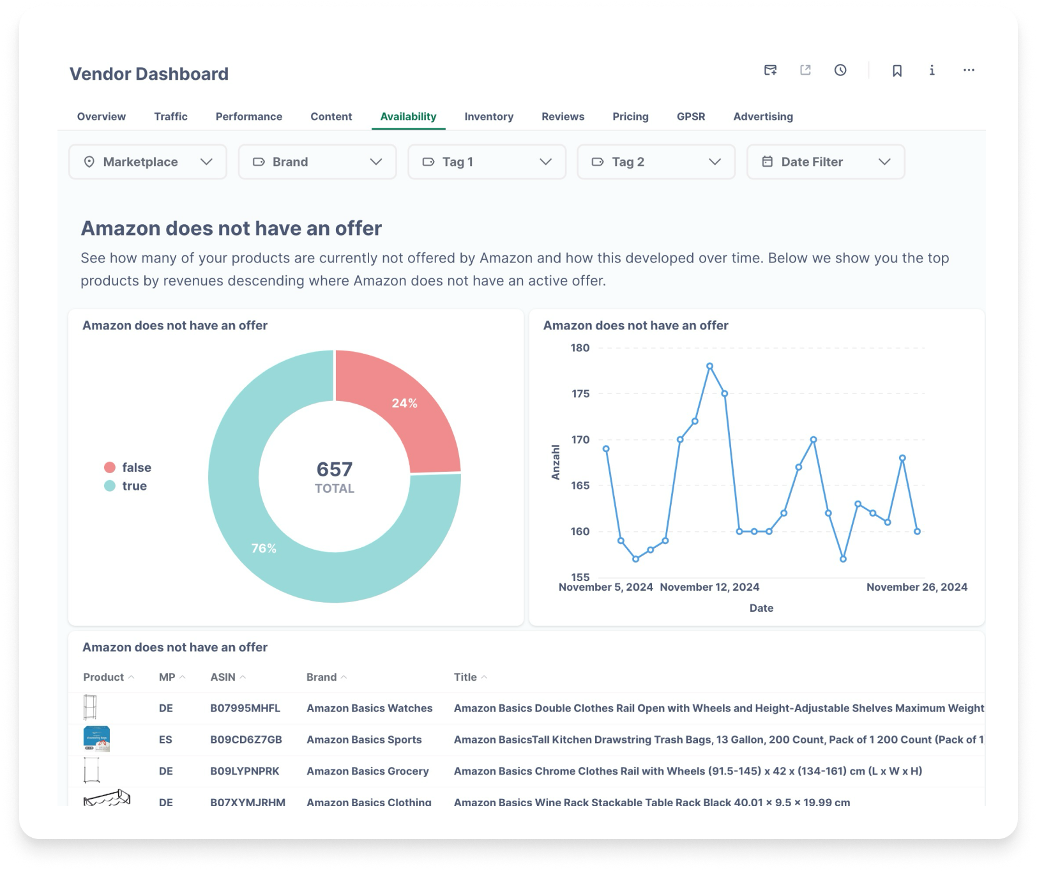Click ASIN B07995MHFL cell
Viewport: 1037px width, 871px height.
pos(245,708)
